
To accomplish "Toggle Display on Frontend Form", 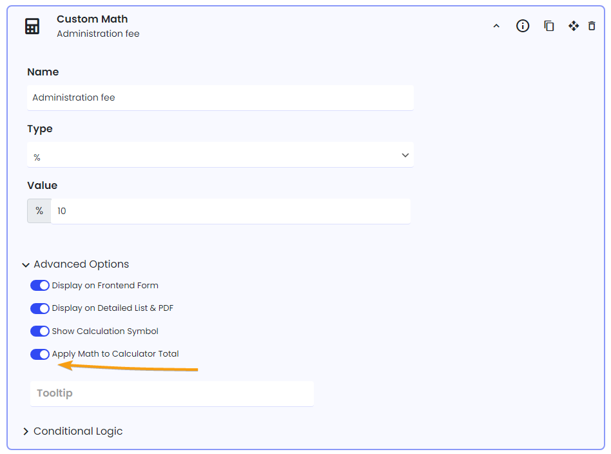I will point(40,286).
